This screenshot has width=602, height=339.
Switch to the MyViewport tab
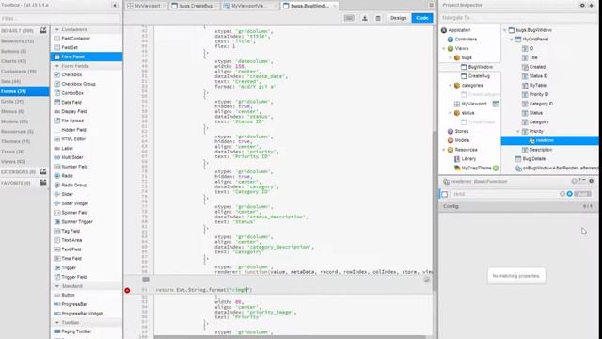(148, 6)
